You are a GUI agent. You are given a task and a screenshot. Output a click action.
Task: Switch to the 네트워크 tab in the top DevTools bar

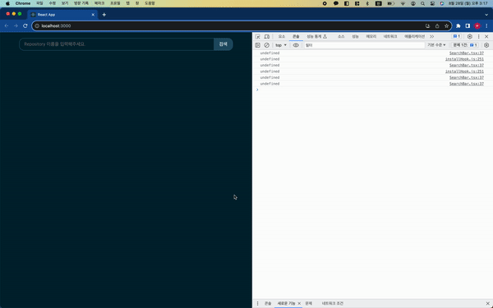tap(390, 36)
